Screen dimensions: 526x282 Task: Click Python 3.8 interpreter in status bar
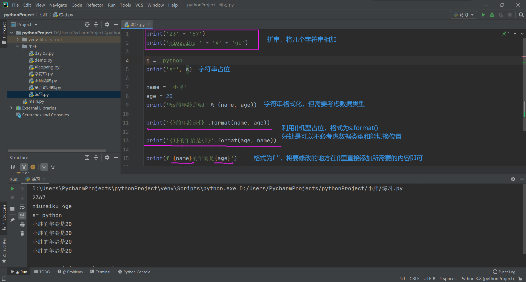pyautogui.click(x=487, y=278)
